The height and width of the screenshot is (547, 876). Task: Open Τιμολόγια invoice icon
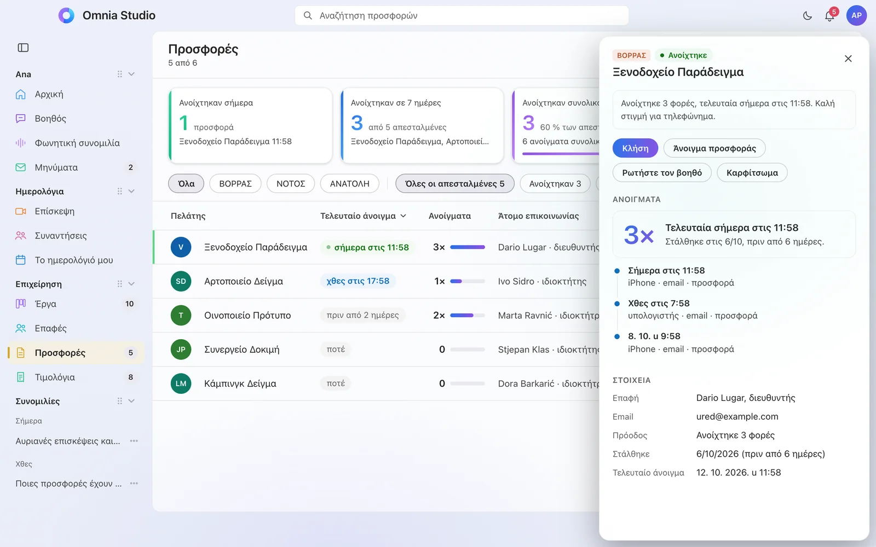pos(21,377)
